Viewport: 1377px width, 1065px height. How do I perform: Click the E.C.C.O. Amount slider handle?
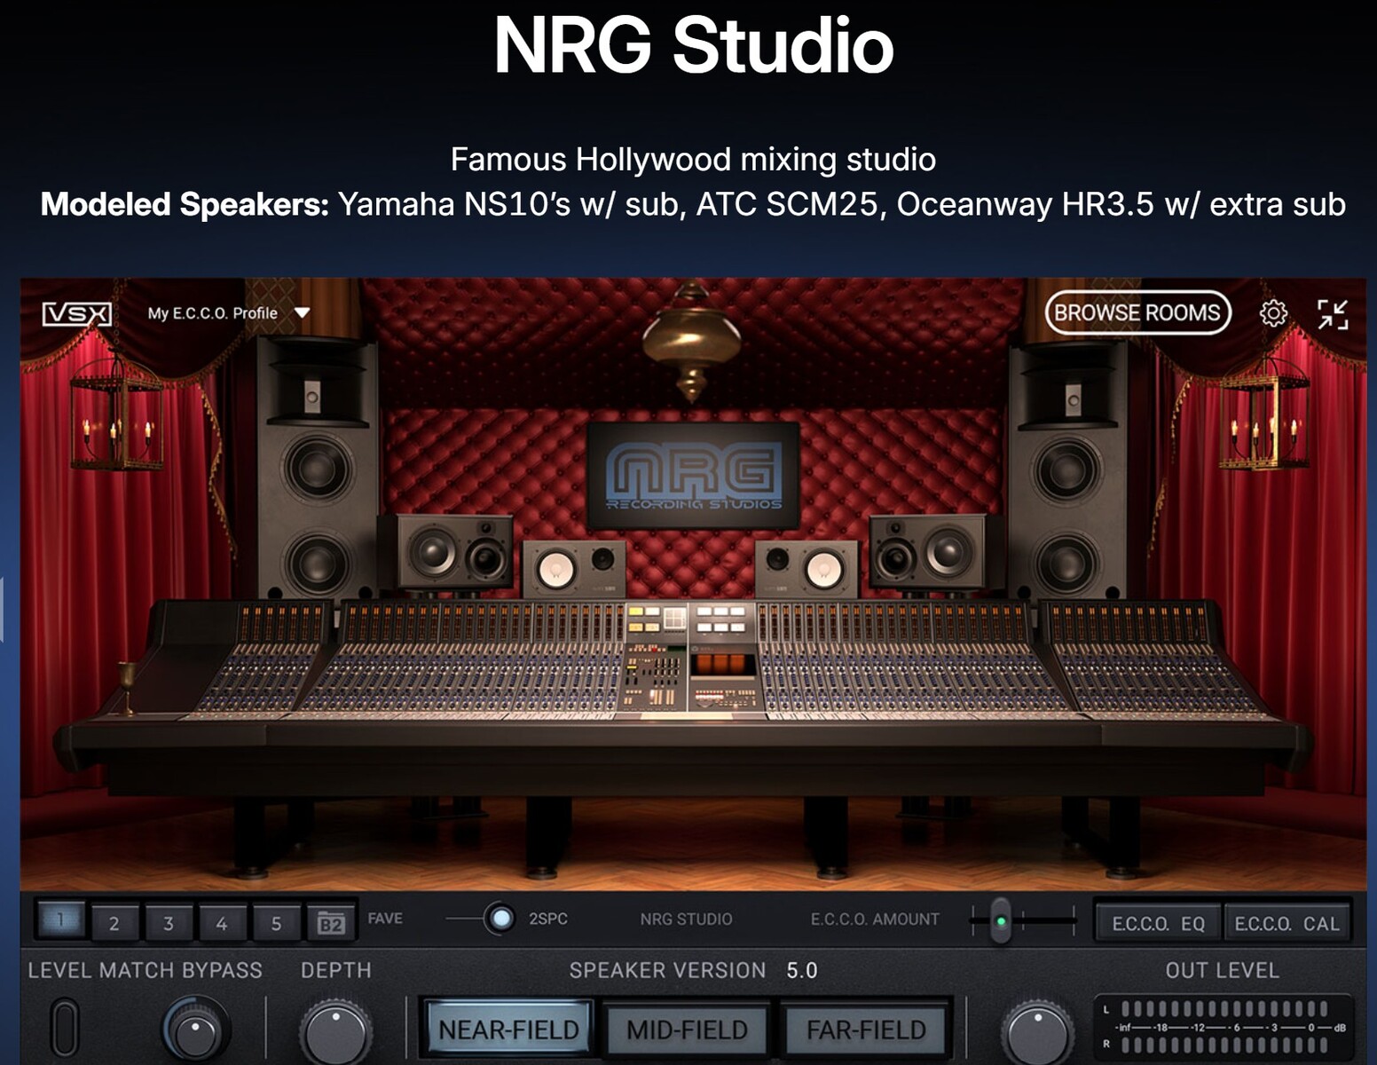coord(1001,921)
